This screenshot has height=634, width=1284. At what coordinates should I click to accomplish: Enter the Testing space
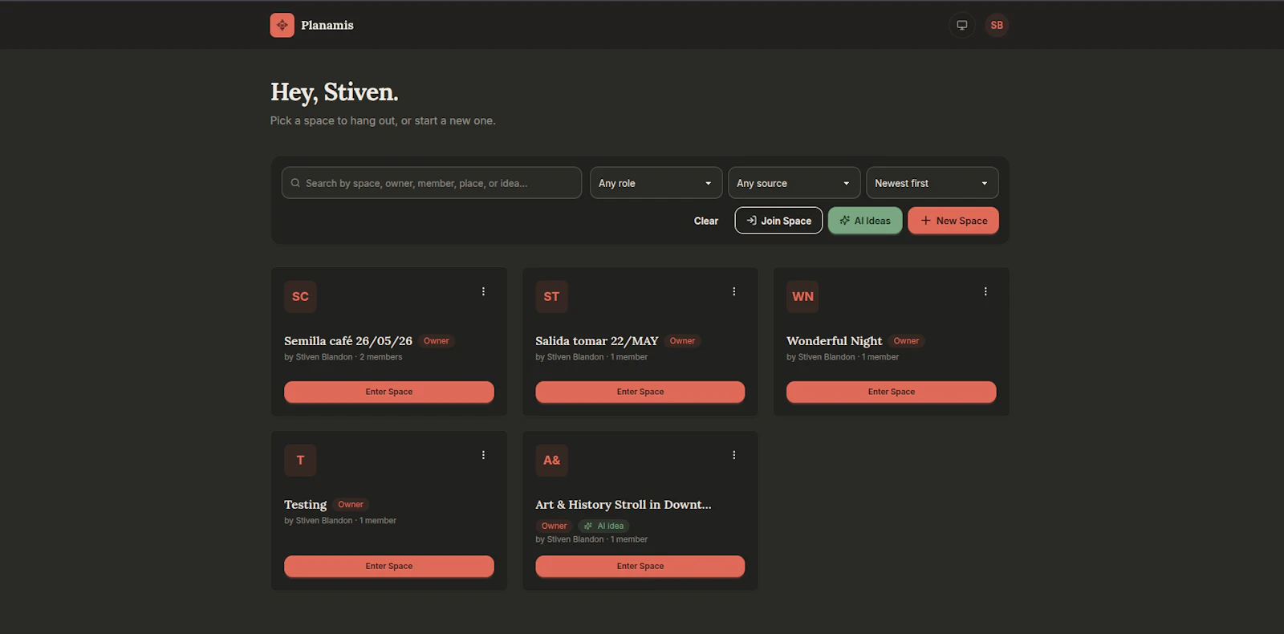389,566
